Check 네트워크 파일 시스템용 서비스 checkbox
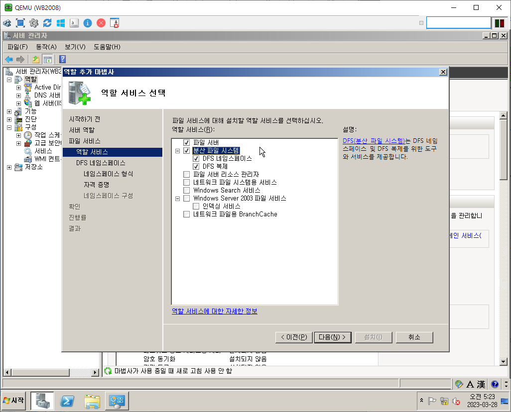511x412 pixels. [187, 183]
